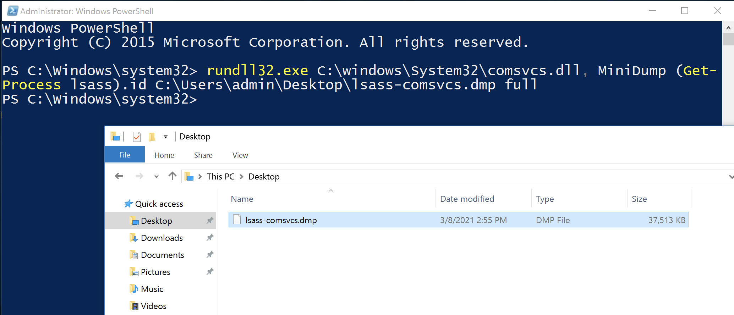Sort files by the Date modified column
The width and height of the screenshot is (734, 315).
pos(467,199)
